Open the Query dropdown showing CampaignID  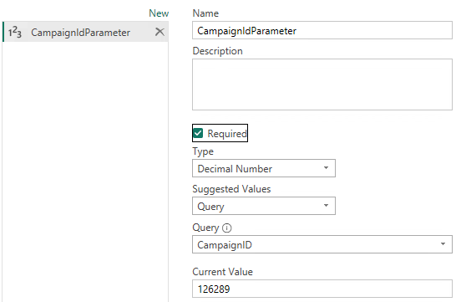[x=322, y=244]
